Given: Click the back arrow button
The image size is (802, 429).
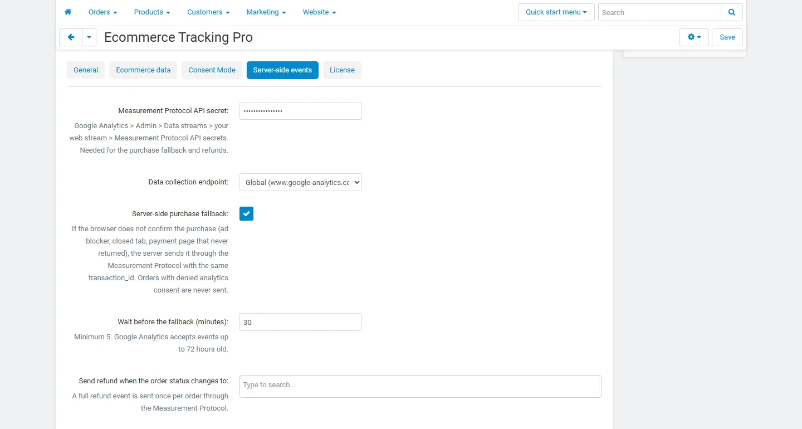Looking at the screenshot, I should pyautogui.click(x=71, y=37).
